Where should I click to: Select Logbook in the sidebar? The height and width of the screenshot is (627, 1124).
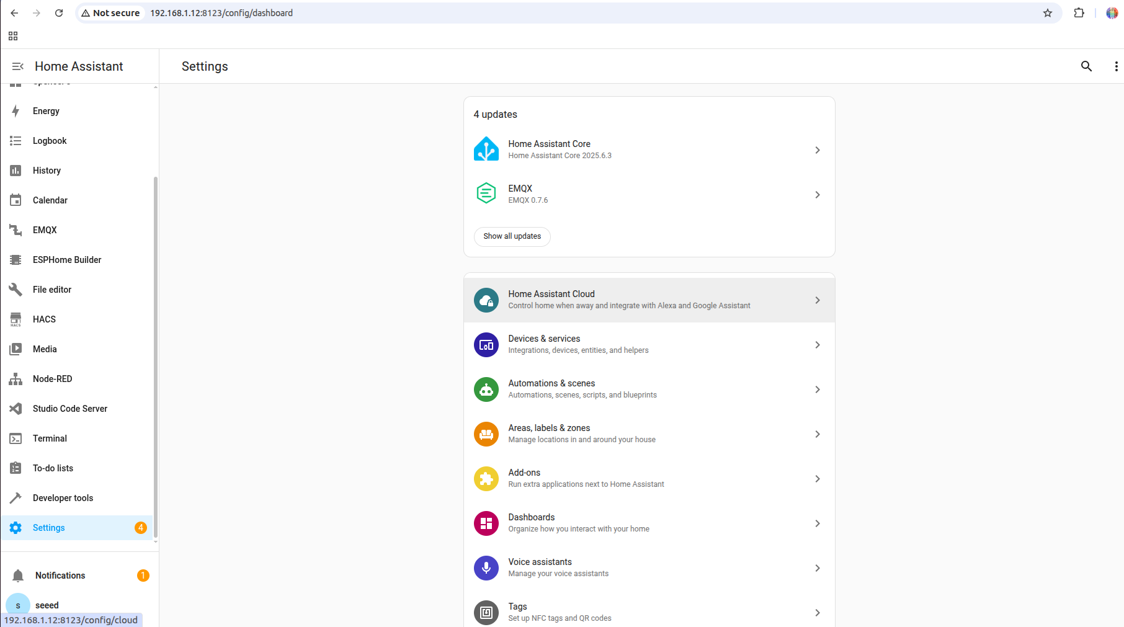78,141
